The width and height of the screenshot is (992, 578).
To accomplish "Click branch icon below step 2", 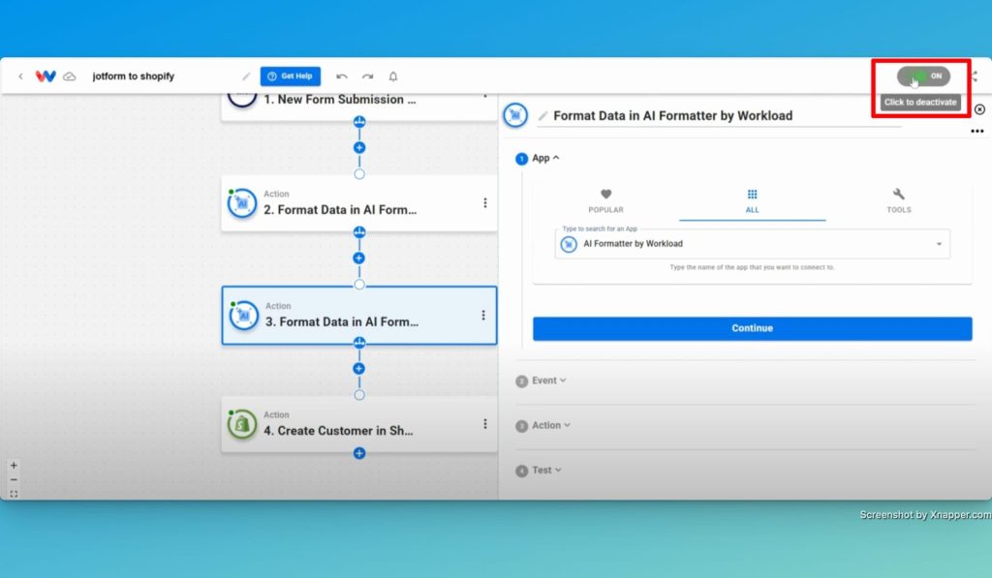I will click(x=359, y=232).
